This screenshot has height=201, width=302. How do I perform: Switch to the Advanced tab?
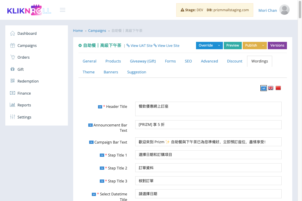[x=209, y=61]
